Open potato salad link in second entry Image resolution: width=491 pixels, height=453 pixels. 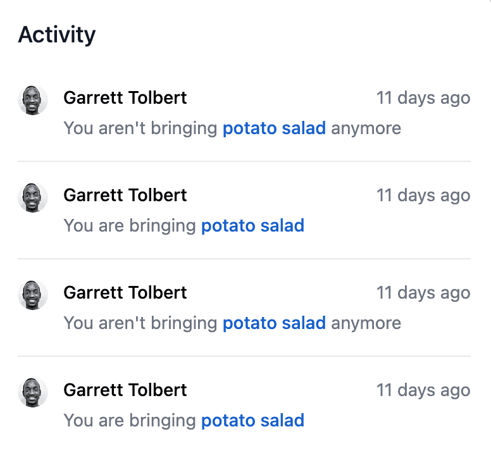[x=252, y=226]
